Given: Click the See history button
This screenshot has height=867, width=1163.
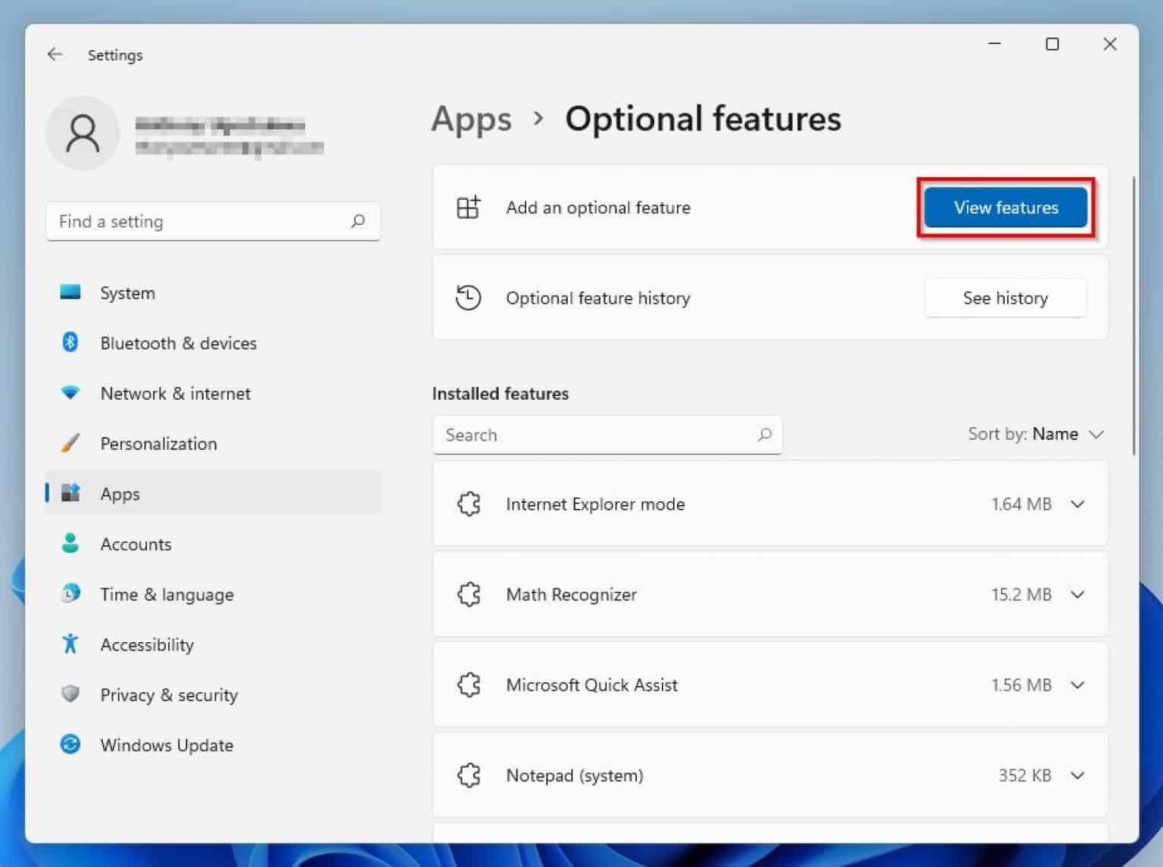Looking at the screenshot, I should pyautogui.click(x=1006, y=298).
